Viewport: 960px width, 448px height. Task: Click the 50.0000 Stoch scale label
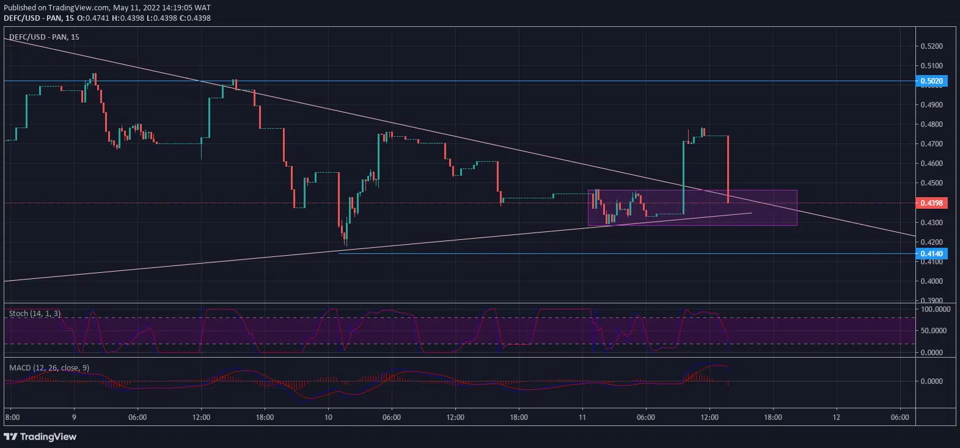(935, 331)
